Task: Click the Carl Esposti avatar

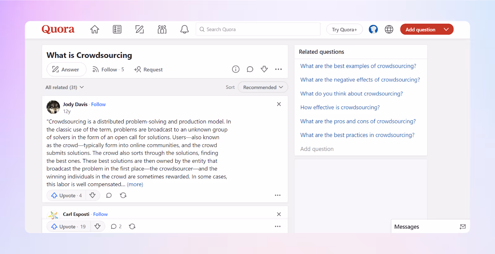Action: [53, 214]
